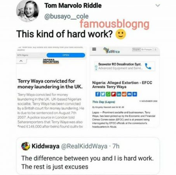Open the tweet options chevron
The image size is (176, 175).
pos(158,5)
